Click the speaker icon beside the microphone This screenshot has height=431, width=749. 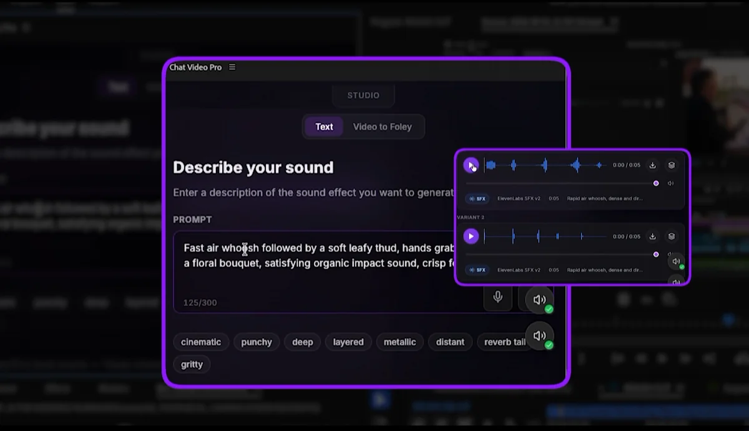coord(539,300)
